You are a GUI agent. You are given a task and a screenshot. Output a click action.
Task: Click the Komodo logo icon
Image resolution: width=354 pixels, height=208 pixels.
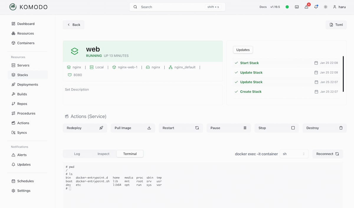click(x=13, y=7)
